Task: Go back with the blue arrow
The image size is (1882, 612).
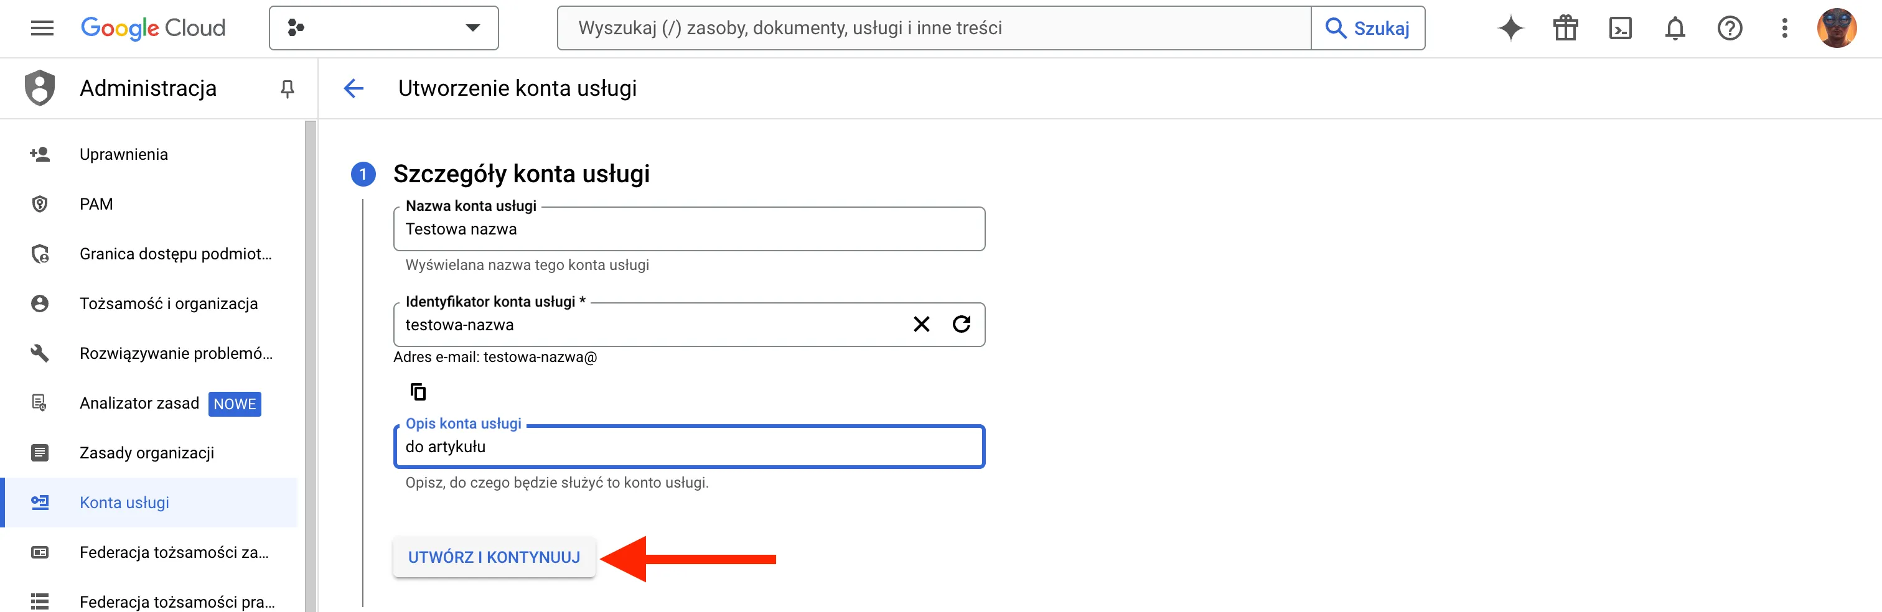Action: point(353,88)
